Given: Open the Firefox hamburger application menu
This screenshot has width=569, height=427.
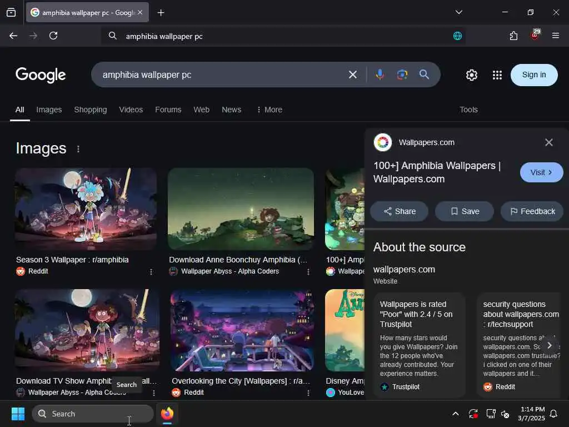Looking at the screenshot, I should pyautogui.click(x=555, y=36).
